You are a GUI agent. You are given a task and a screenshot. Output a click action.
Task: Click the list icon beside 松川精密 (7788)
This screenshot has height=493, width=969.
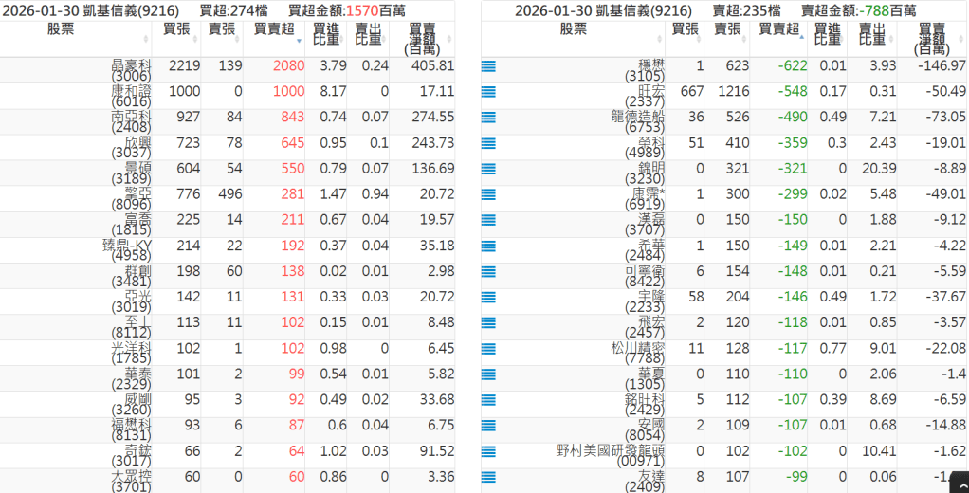coord(489,349)
